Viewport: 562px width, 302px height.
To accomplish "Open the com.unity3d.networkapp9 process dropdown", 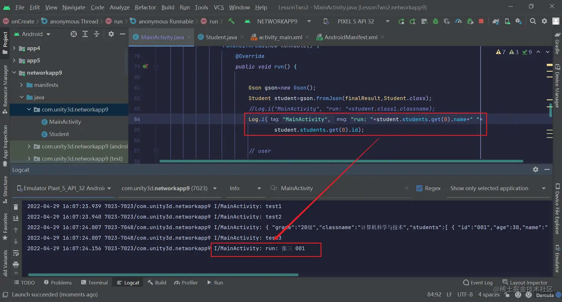I will coord(169,188).
